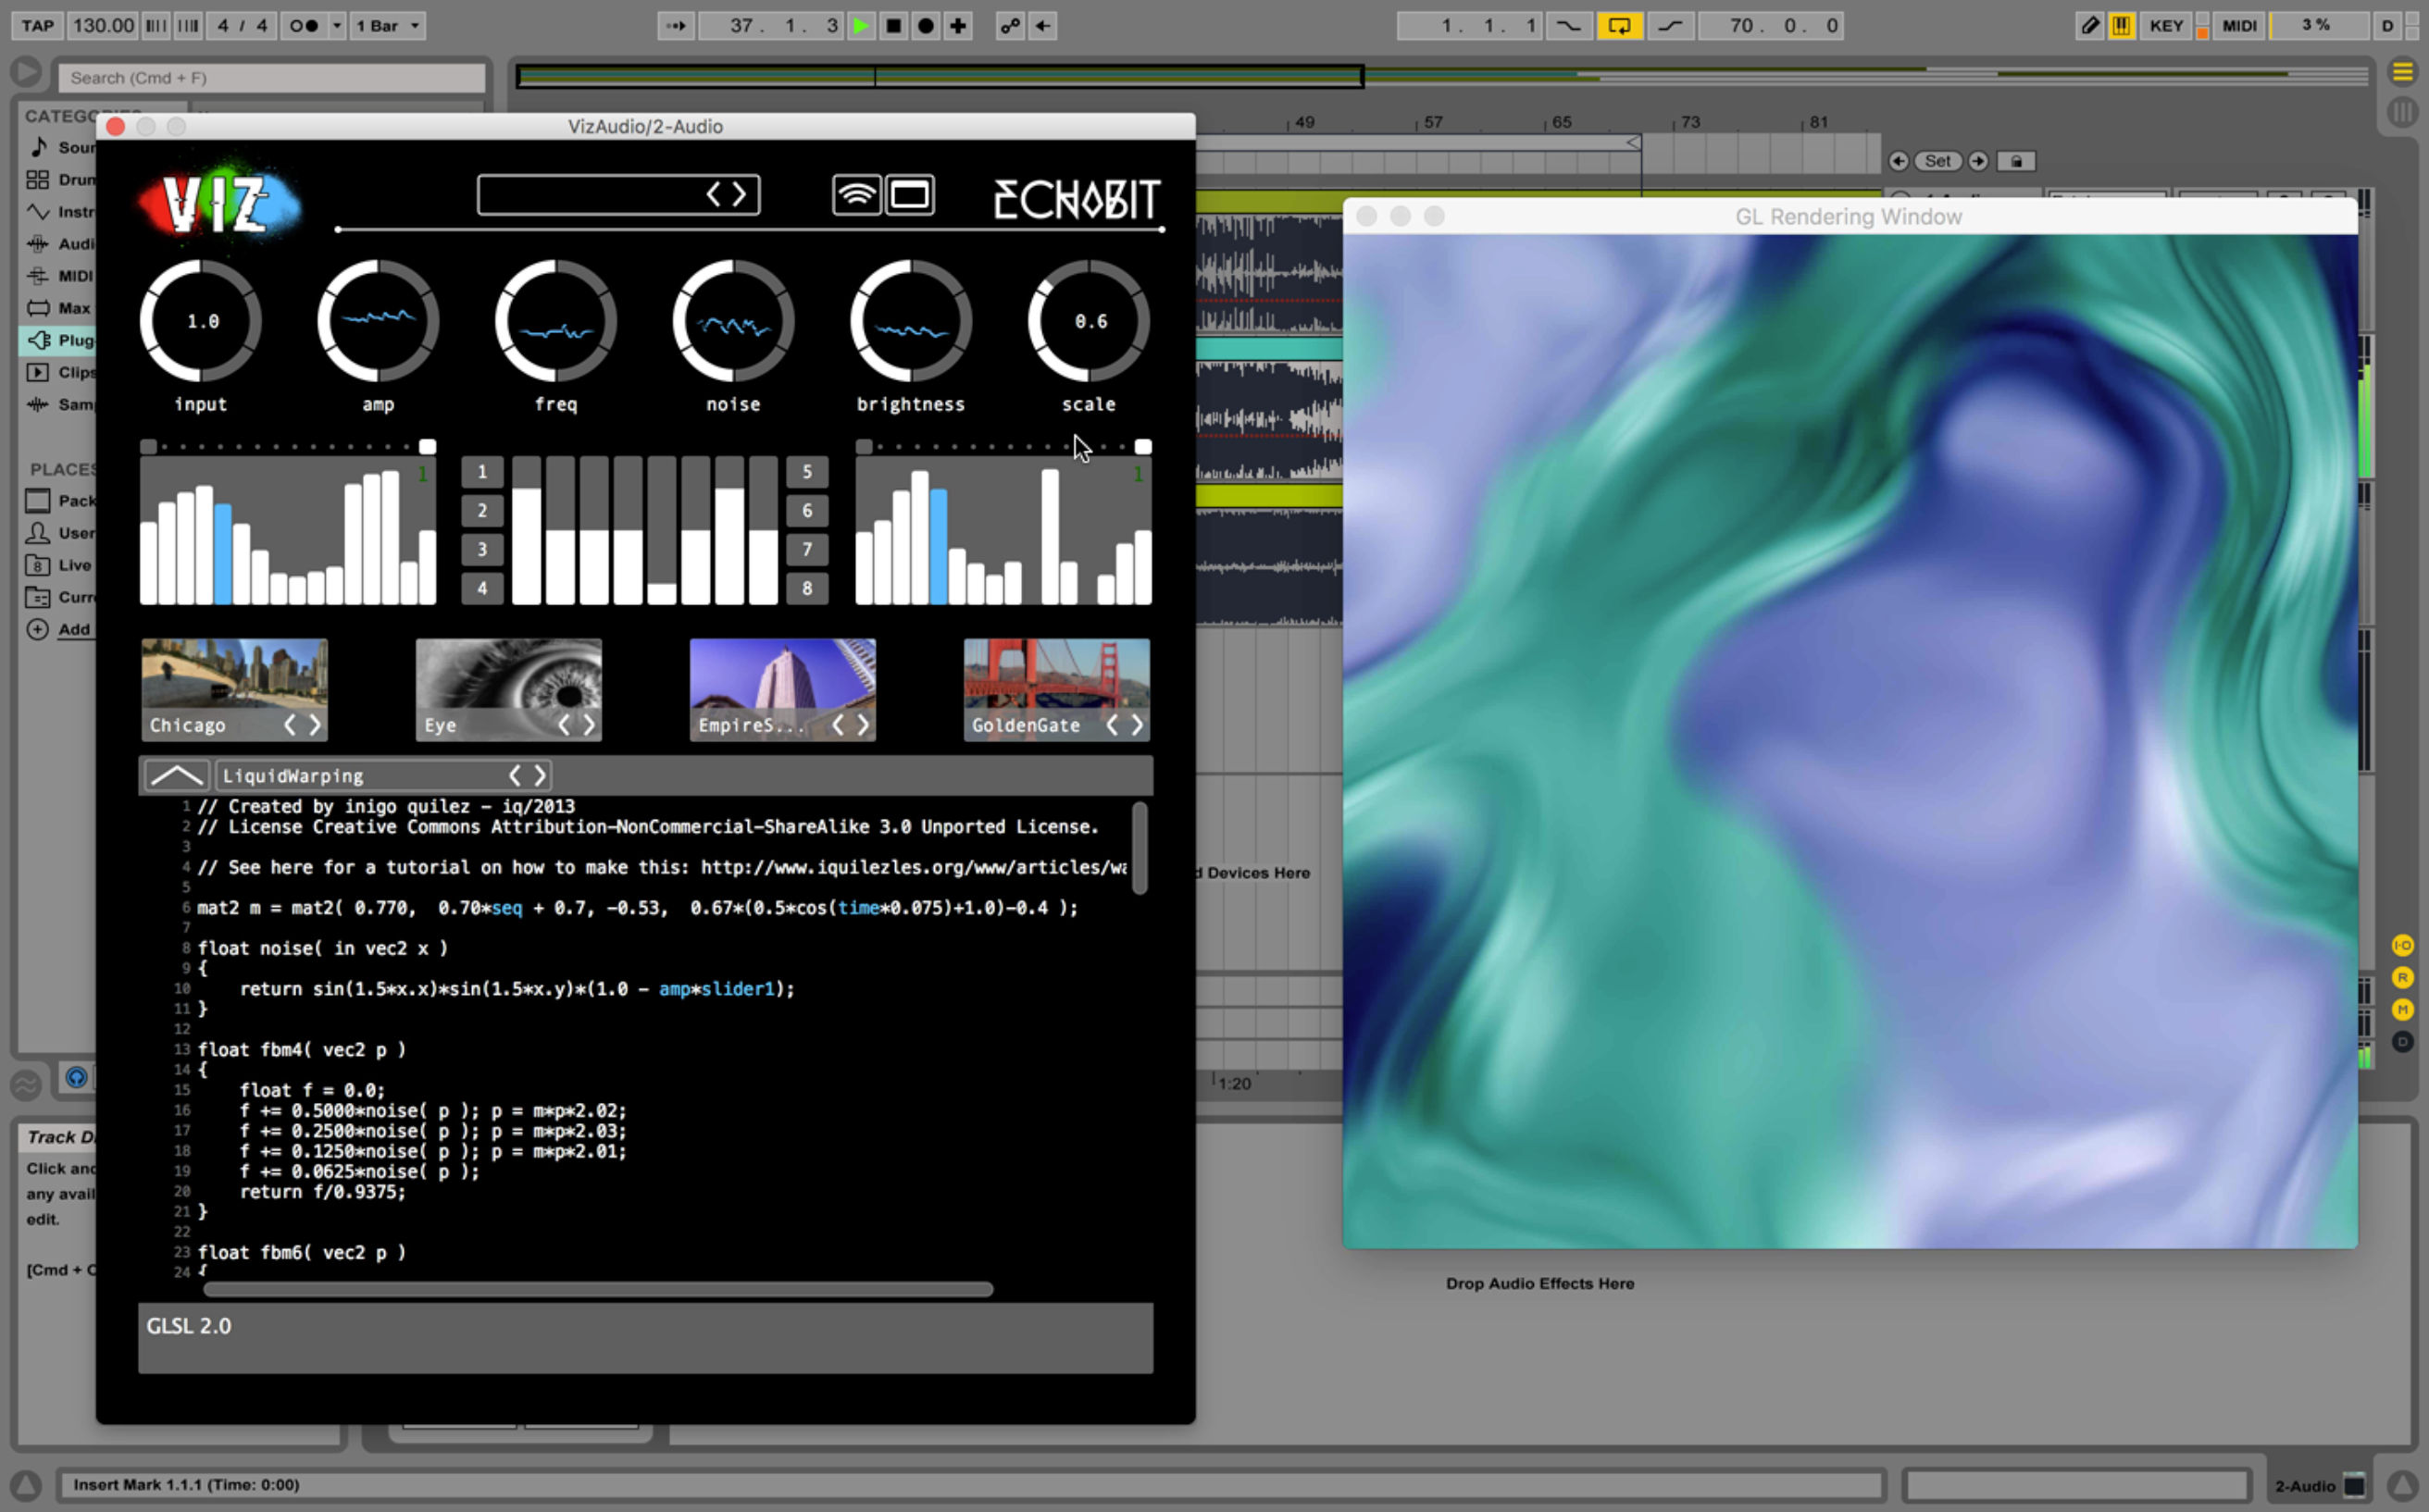Adjust the input knob showing 1.0
This screenshot has width=2429, height=1512.
point(201,321)
